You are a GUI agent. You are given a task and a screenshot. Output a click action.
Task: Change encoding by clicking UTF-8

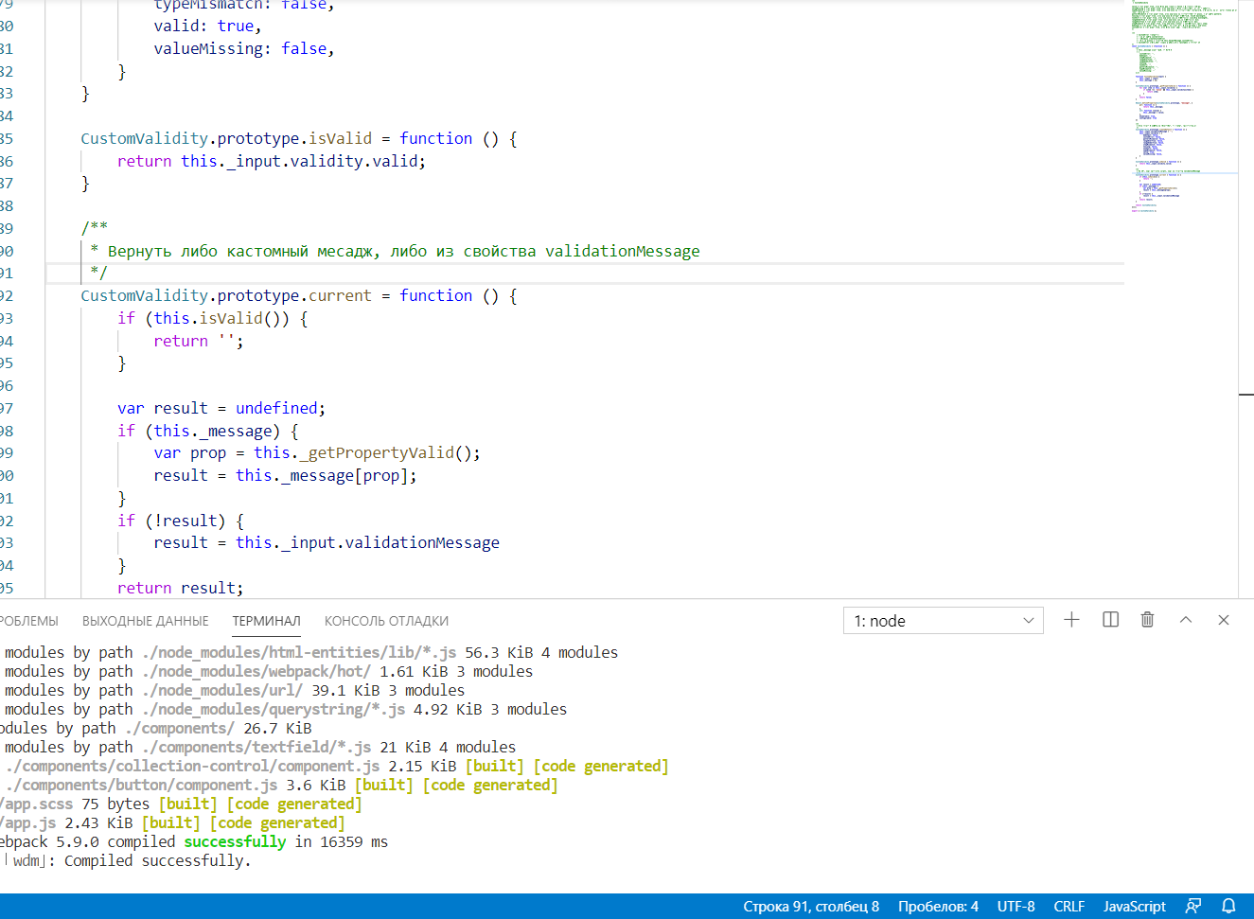pos(1016,906)
